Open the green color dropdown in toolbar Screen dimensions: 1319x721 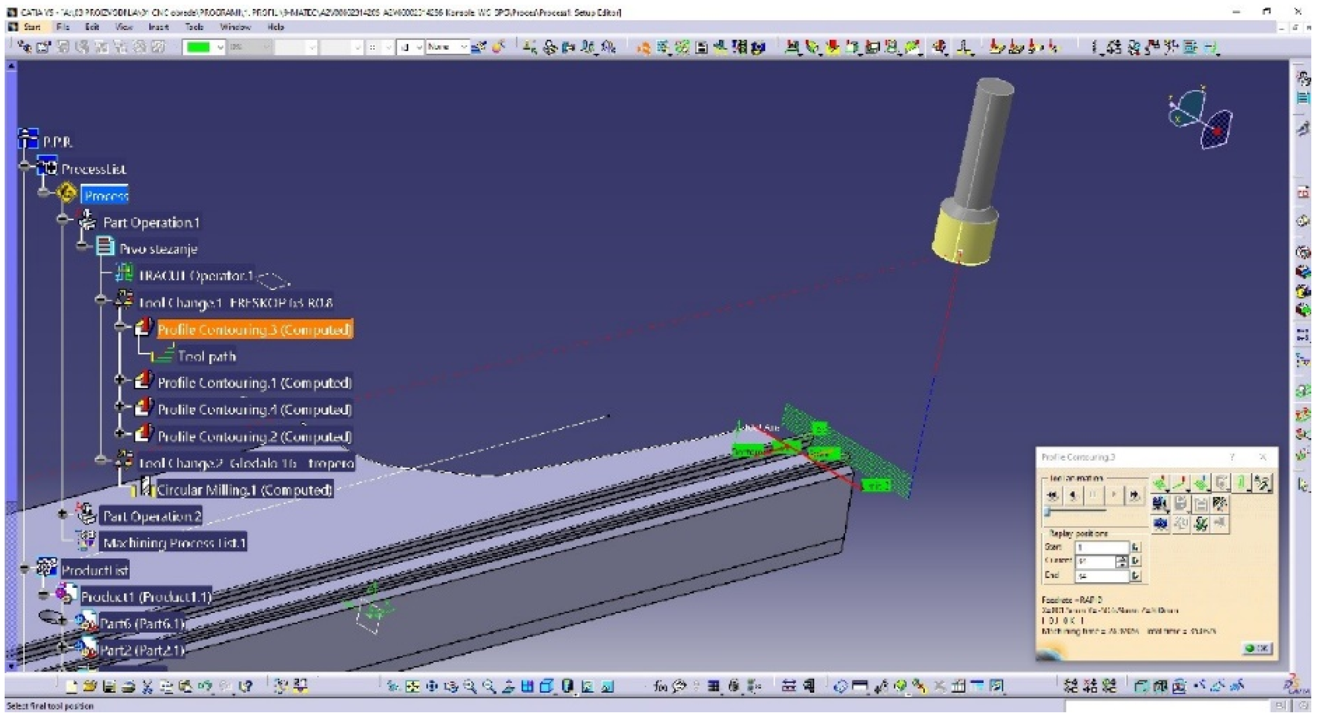click(220, 47)
